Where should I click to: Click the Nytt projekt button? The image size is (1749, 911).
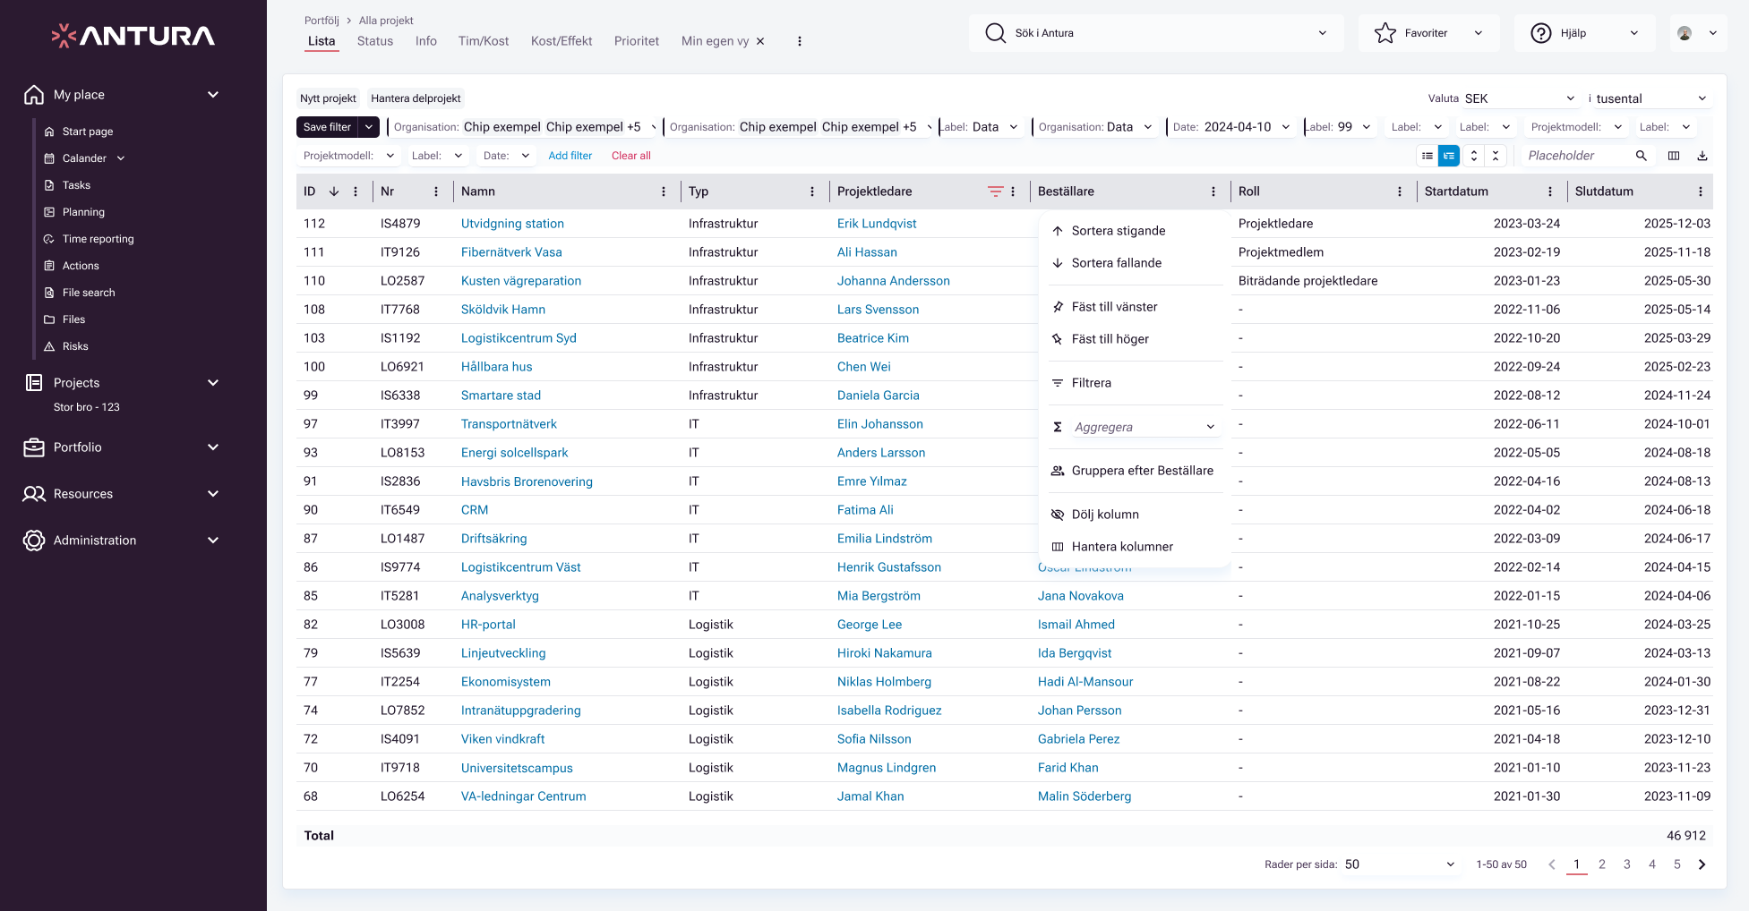point(326,98)
